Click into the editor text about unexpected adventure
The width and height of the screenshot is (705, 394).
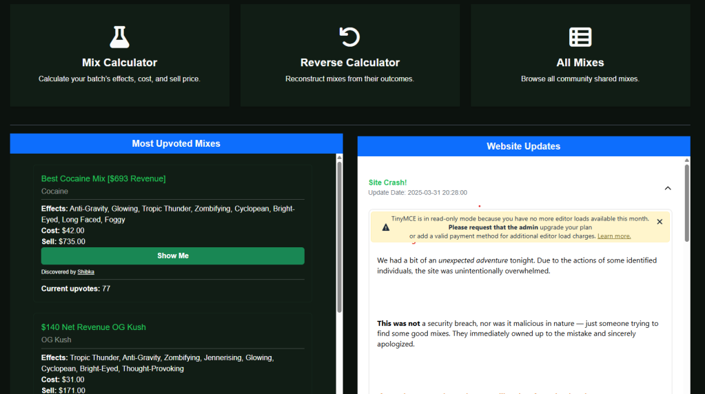pos(516,265)
